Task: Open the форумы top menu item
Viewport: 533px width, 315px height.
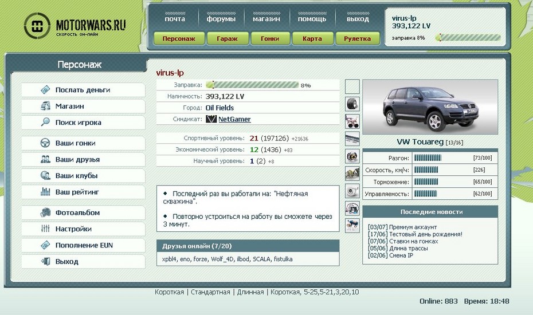Action: point(221,19)
